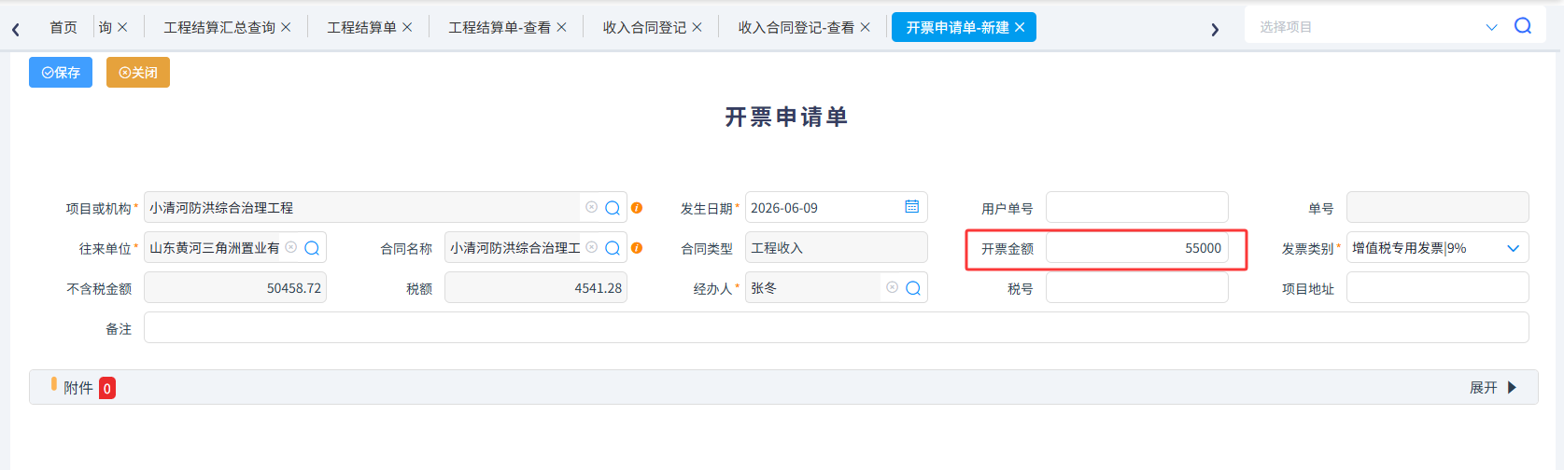Switch to the 首页 tab
This screenshot has width=1564, height=470.
click(x=63, y=28)
